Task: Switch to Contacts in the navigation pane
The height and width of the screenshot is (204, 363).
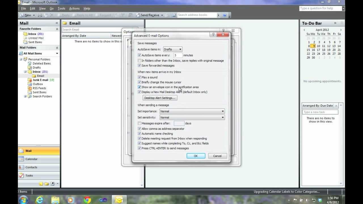Action: click(39, 167)
